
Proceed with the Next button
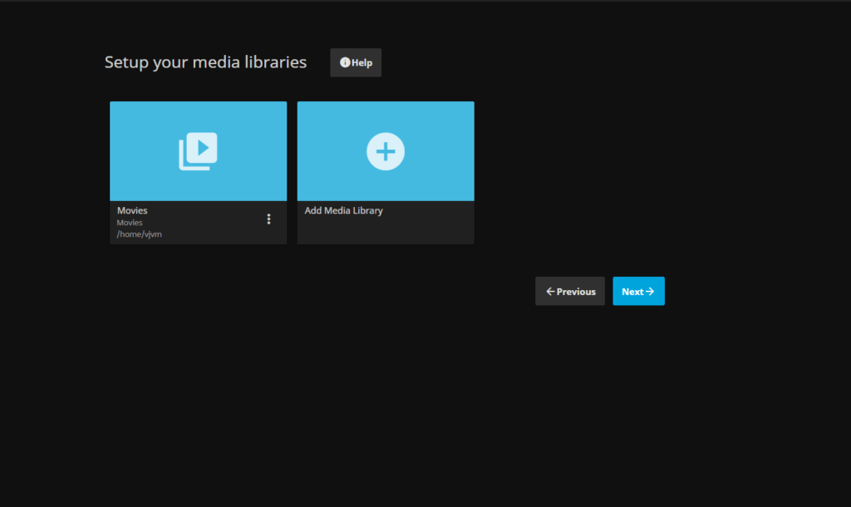pyautogui.click(x=638, y=292)
